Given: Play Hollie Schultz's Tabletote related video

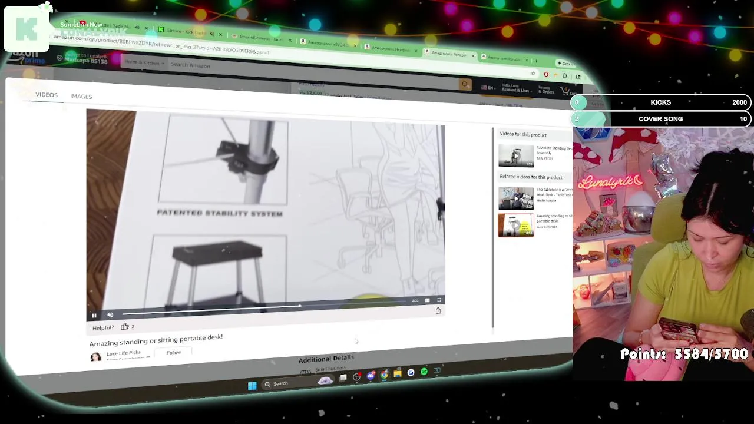Looking at the screenshot, I should 516,198.
